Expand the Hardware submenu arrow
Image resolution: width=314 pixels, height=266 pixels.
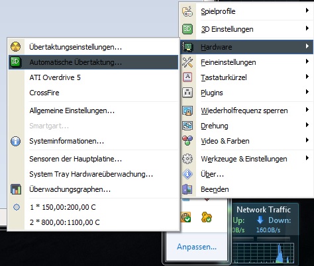tap(307, 46)
